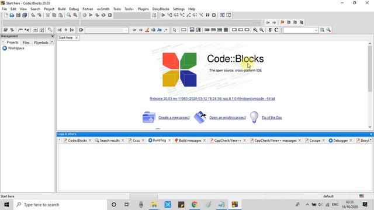This screenshot has width=374, height=210.
Task: Toggle the Break debugger pause button
Action: tap(207, 15)
